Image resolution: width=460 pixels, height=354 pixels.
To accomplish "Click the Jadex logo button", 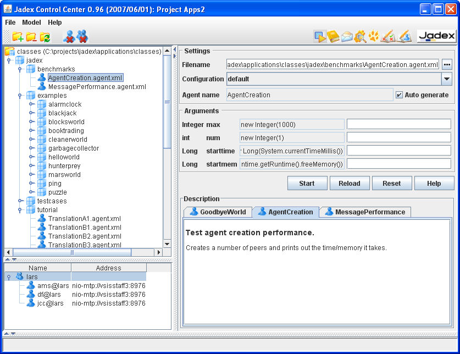I will 436,36.
